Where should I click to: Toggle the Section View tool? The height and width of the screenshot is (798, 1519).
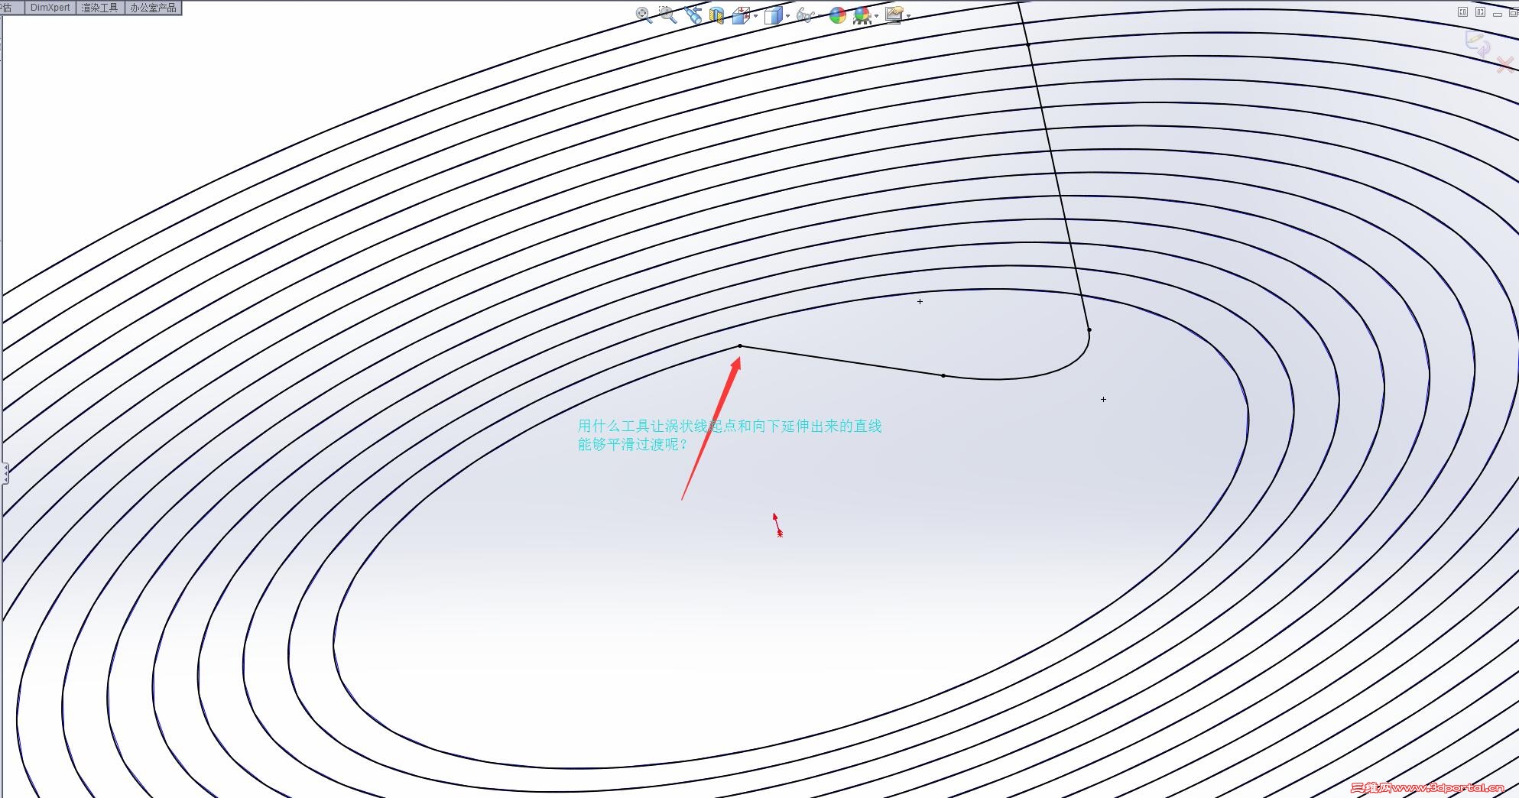tap(716, 15)
